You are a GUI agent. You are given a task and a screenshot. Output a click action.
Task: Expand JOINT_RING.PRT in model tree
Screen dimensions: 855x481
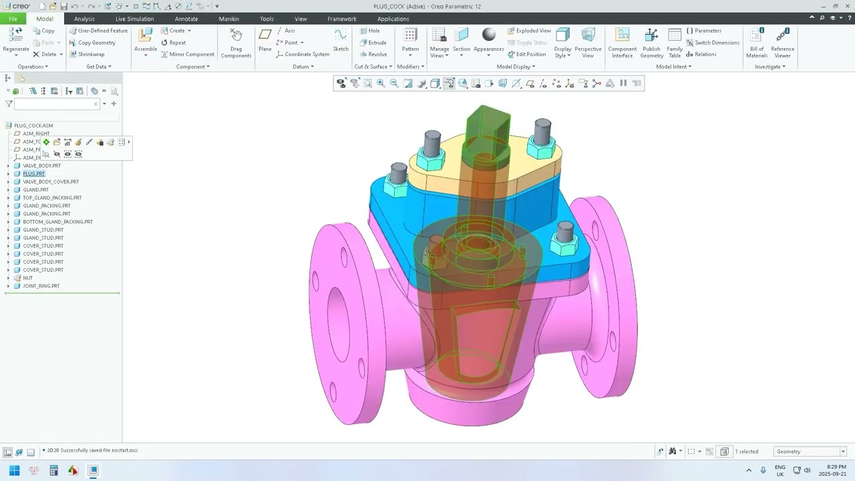pos(9,286)
